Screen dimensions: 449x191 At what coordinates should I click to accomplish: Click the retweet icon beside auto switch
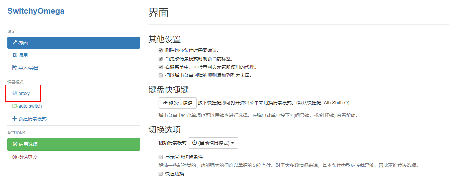pyautogui.click(x=15, y=106)
